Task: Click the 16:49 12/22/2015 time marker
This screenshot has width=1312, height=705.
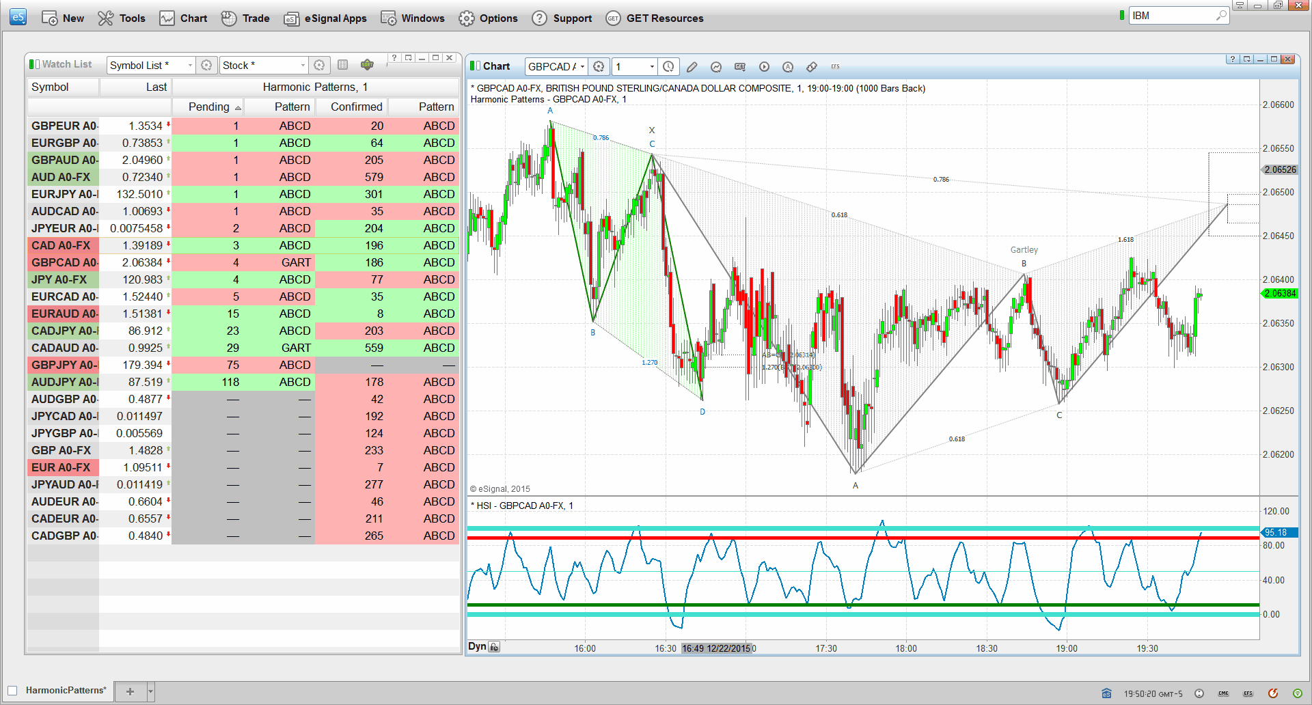Action: coord(716,648)
